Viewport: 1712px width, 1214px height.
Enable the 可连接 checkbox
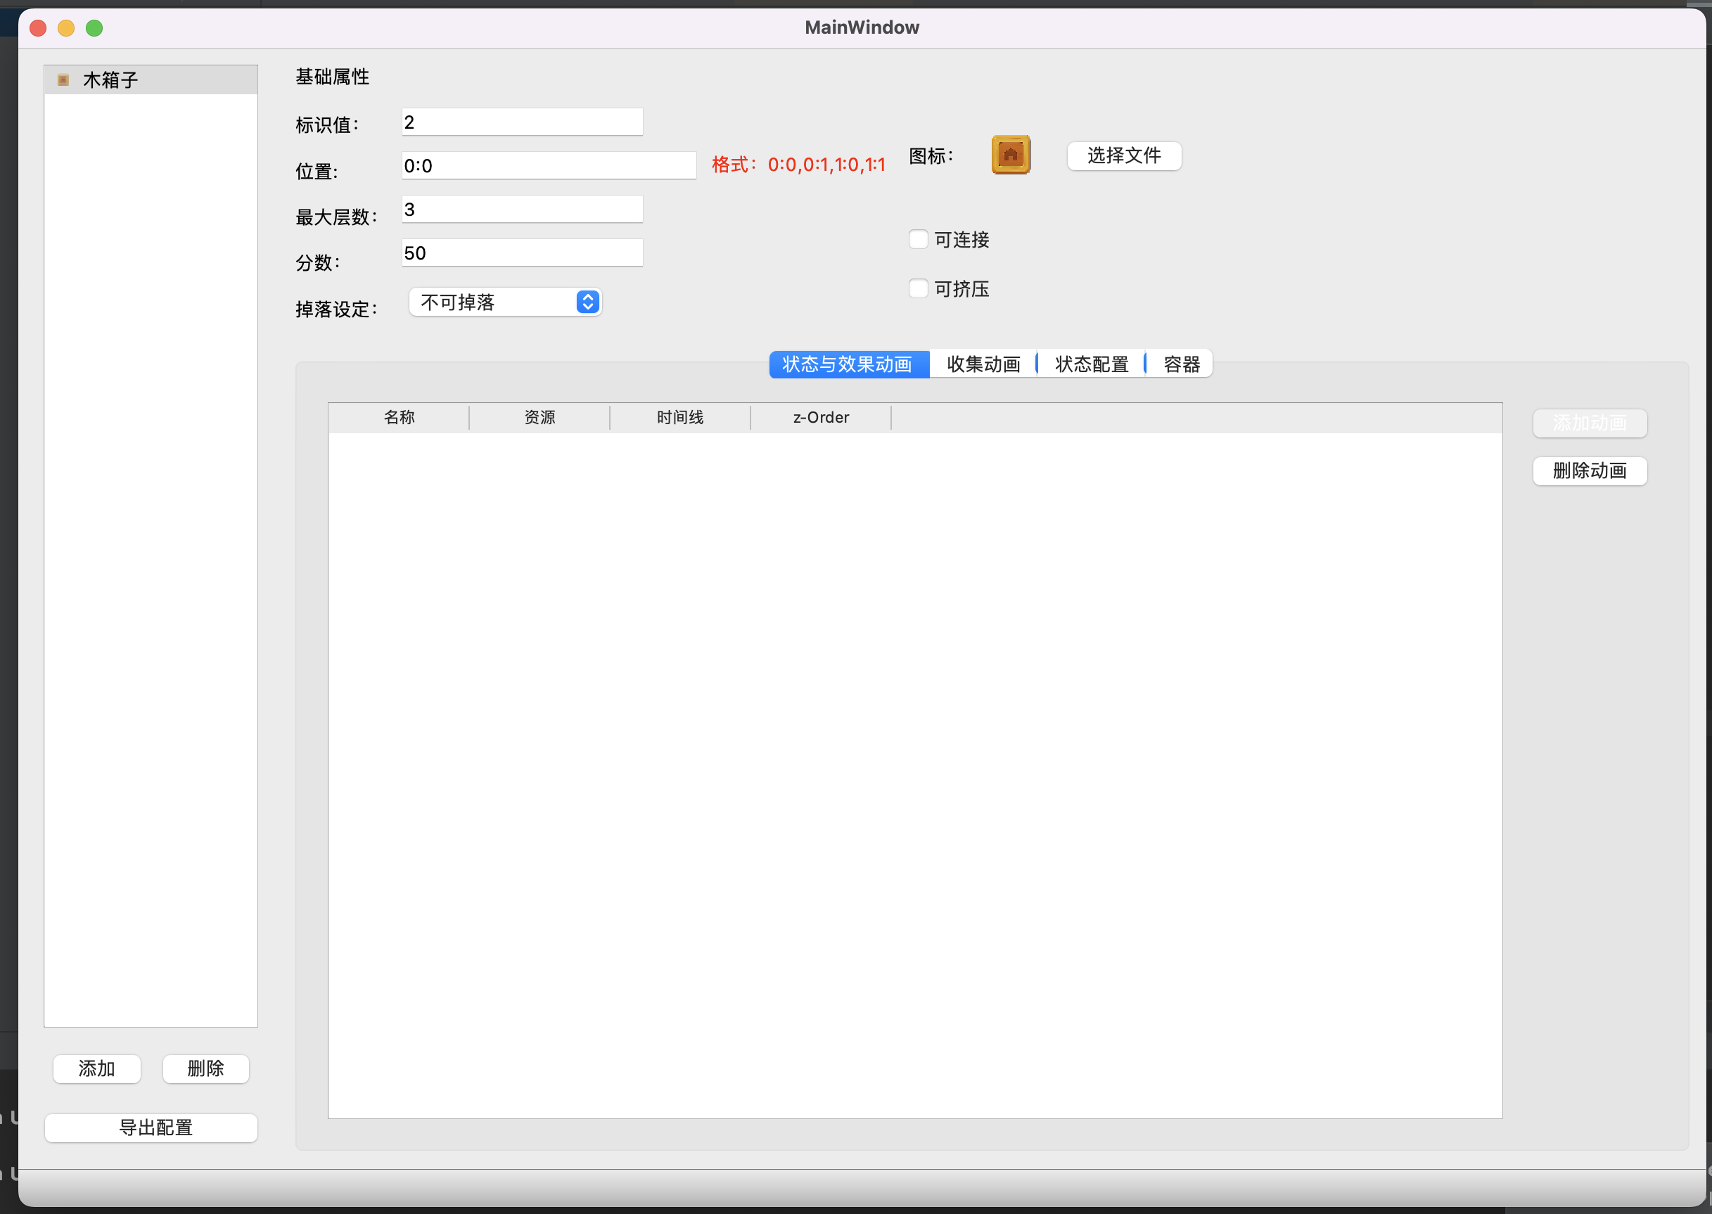click(x=918, y=239)
